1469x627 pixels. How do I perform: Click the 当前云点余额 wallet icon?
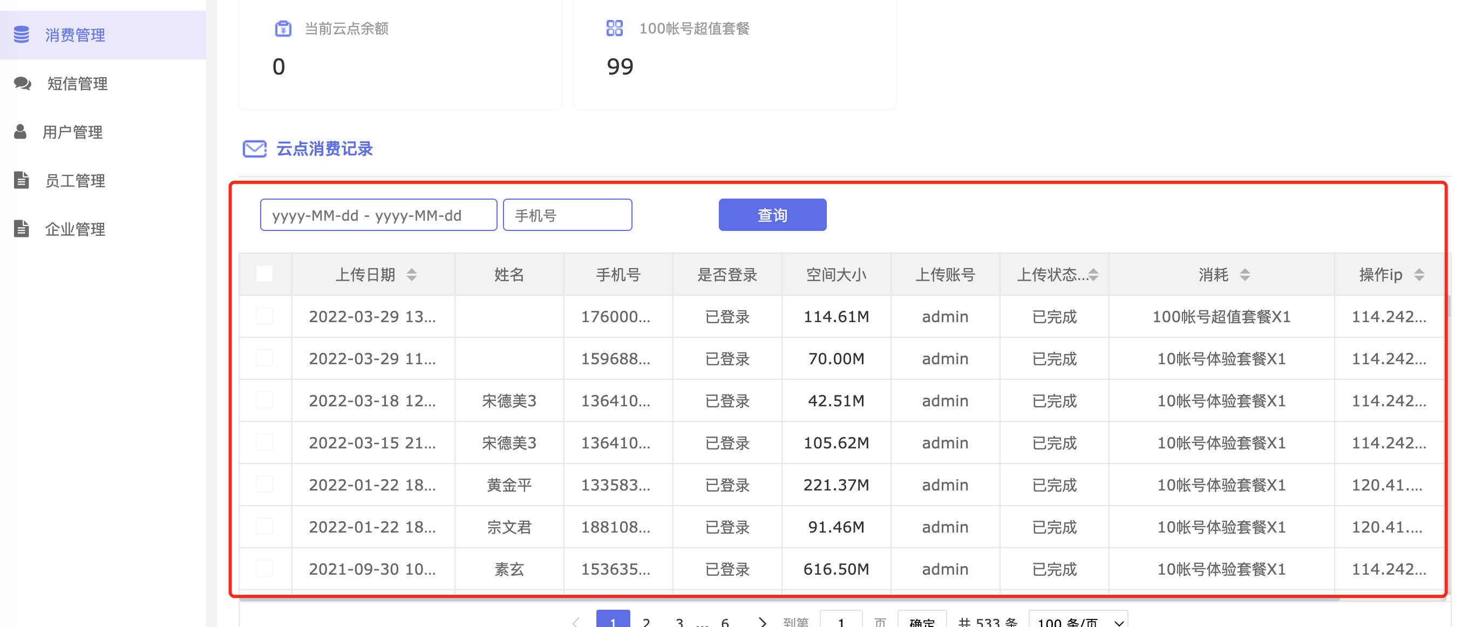(x=283, y=29)
